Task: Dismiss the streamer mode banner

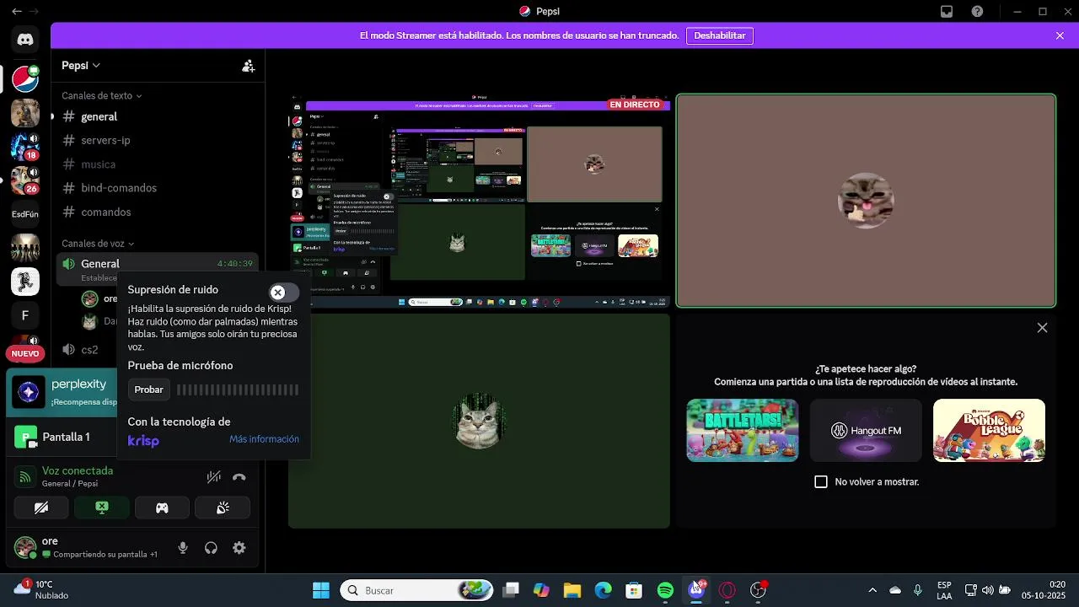Action: 1060,35
